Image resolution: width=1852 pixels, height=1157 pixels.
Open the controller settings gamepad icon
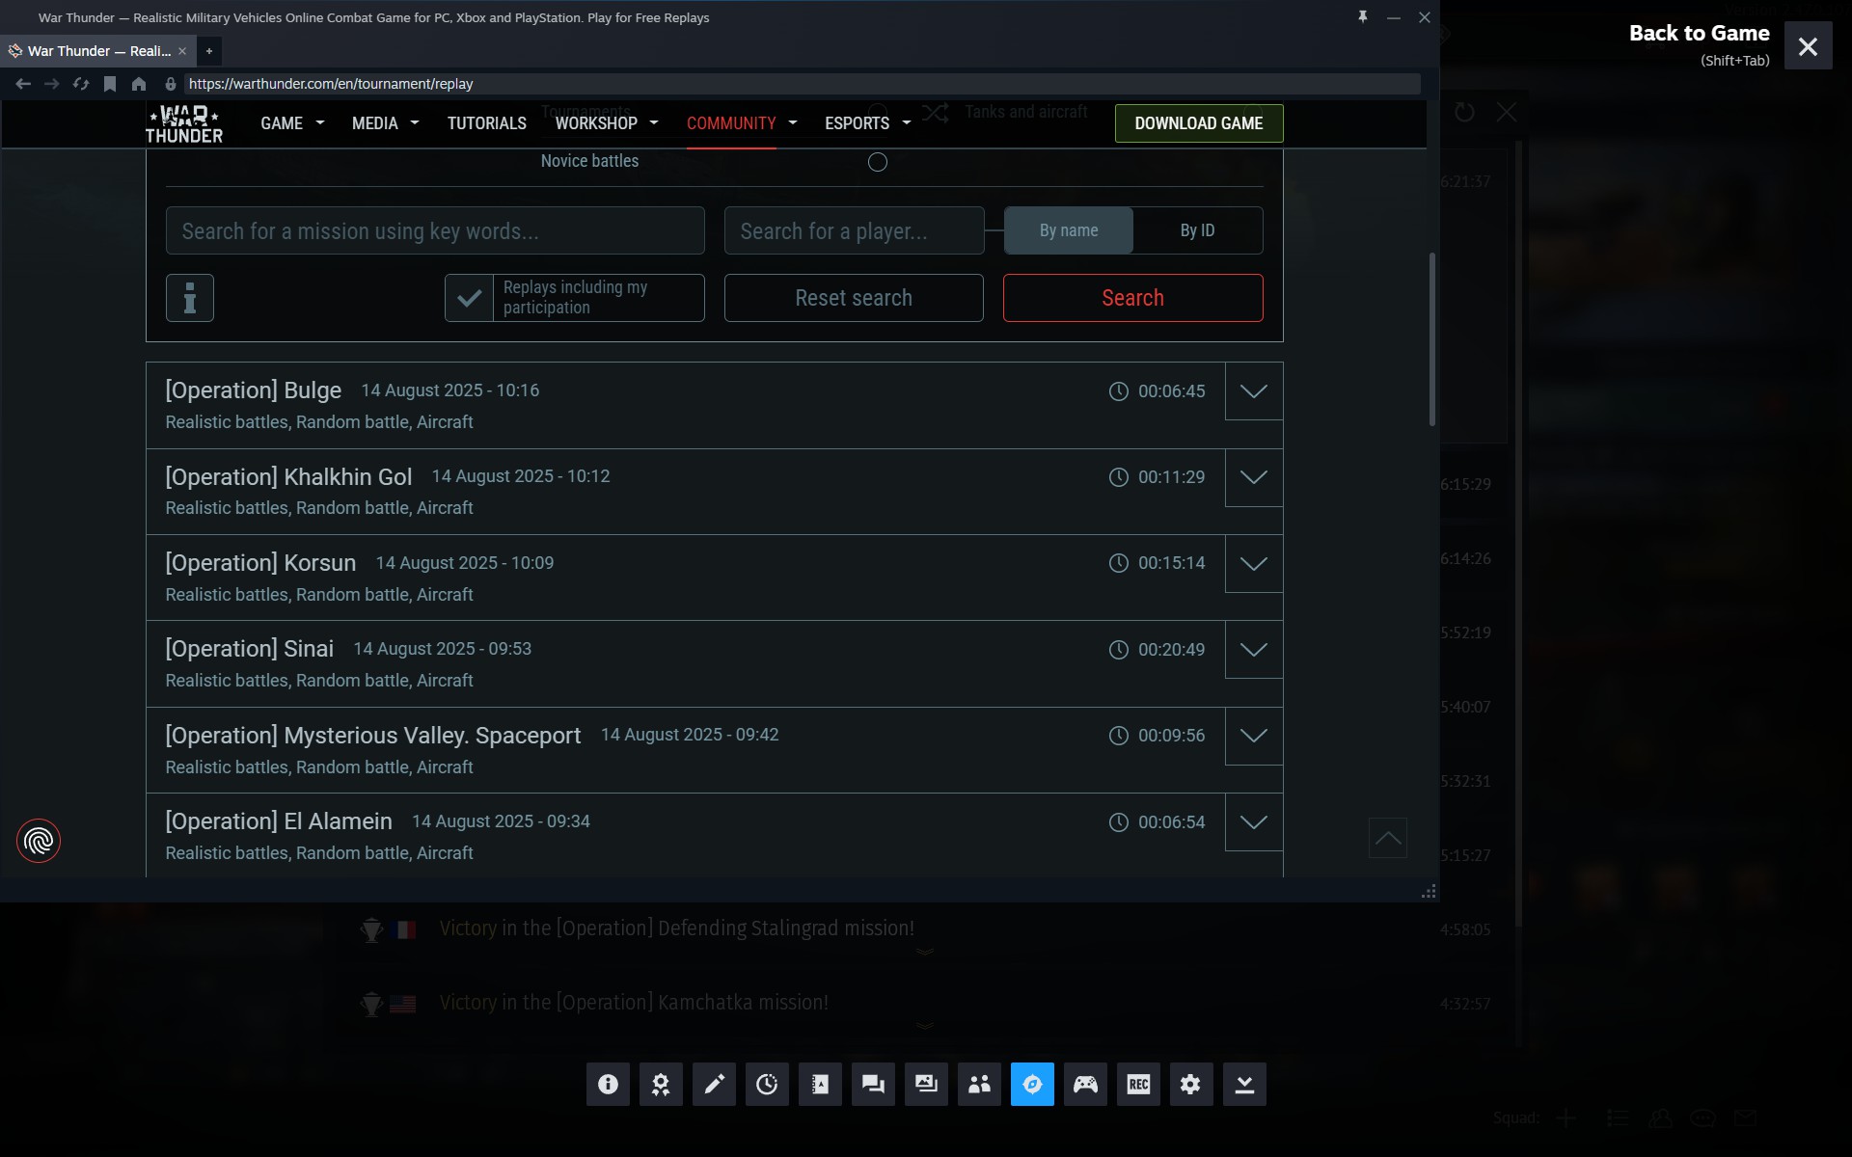[1085, 1085]
